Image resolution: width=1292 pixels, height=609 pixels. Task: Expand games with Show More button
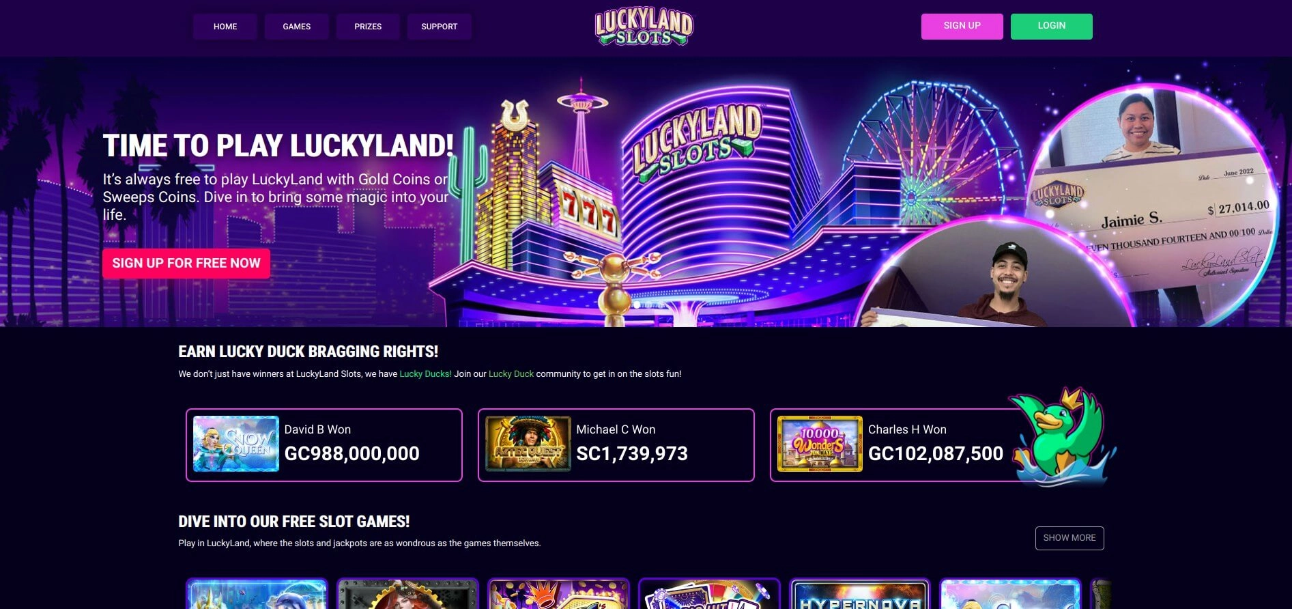(1070, 538)
